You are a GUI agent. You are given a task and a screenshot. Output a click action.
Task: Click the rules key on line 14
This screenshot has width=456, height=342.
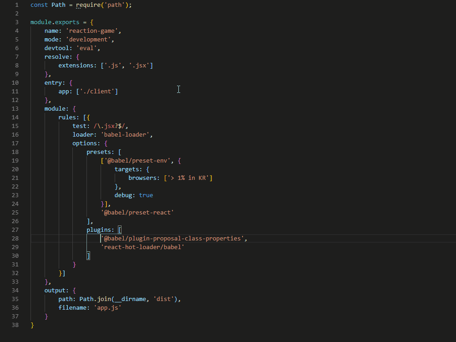pos(67,117)
